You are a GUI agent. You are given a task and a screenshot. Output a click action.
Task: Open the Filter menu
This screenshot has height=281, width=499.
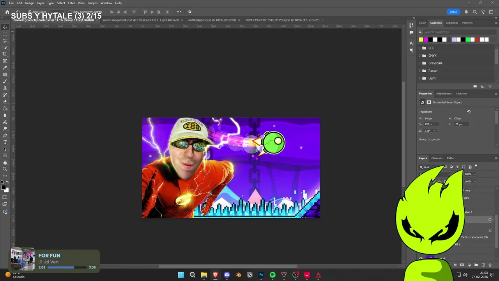pyautogui.click(x=71, y=3)
